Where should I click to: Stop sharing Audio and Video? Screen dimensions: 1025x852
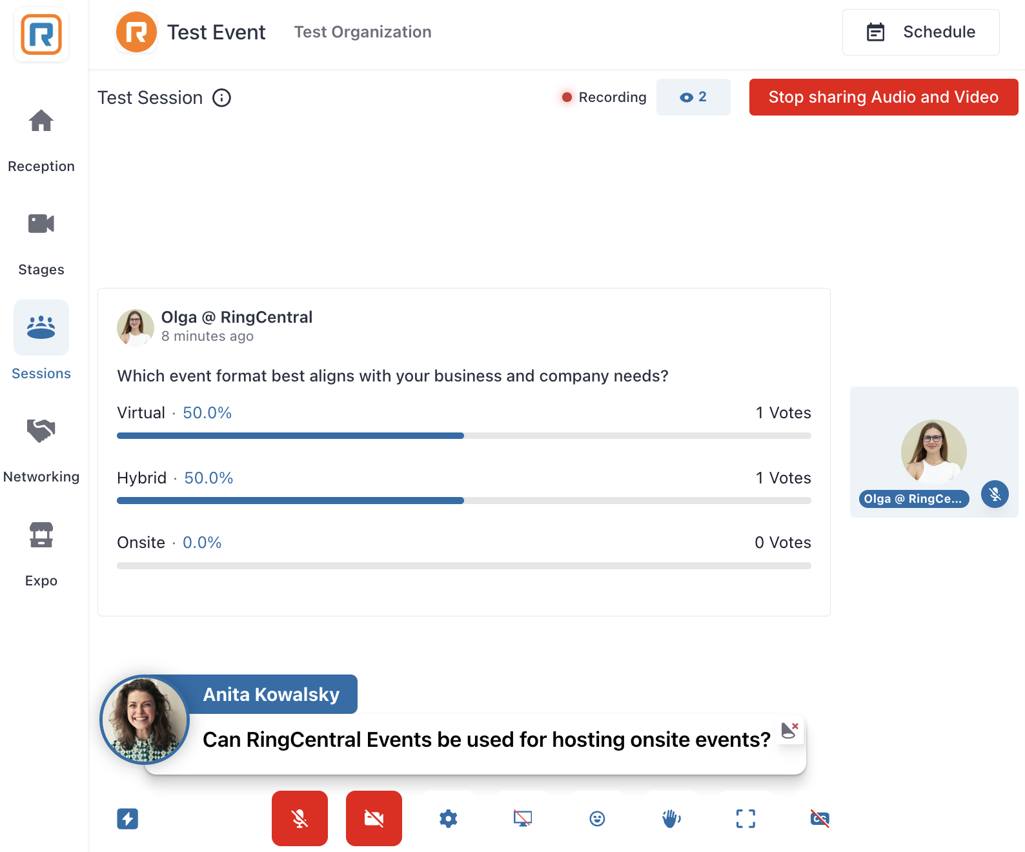point(884,97)
